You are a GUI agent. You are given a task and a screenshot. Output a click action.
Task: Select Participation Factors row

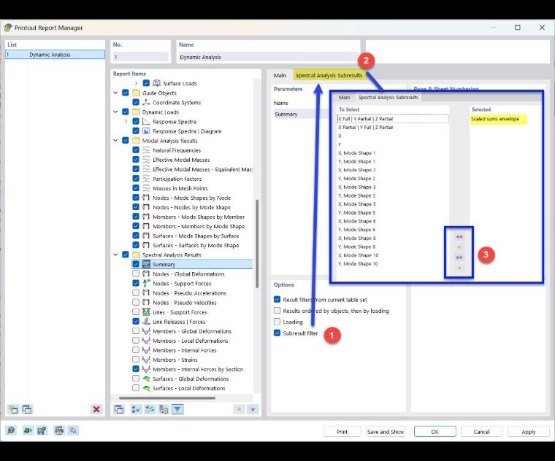(x=177, y=179)
